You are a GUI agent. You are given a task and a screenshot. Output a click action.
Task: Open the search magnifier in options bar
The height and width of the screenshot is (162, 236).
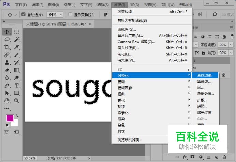(x=215, y=14)
